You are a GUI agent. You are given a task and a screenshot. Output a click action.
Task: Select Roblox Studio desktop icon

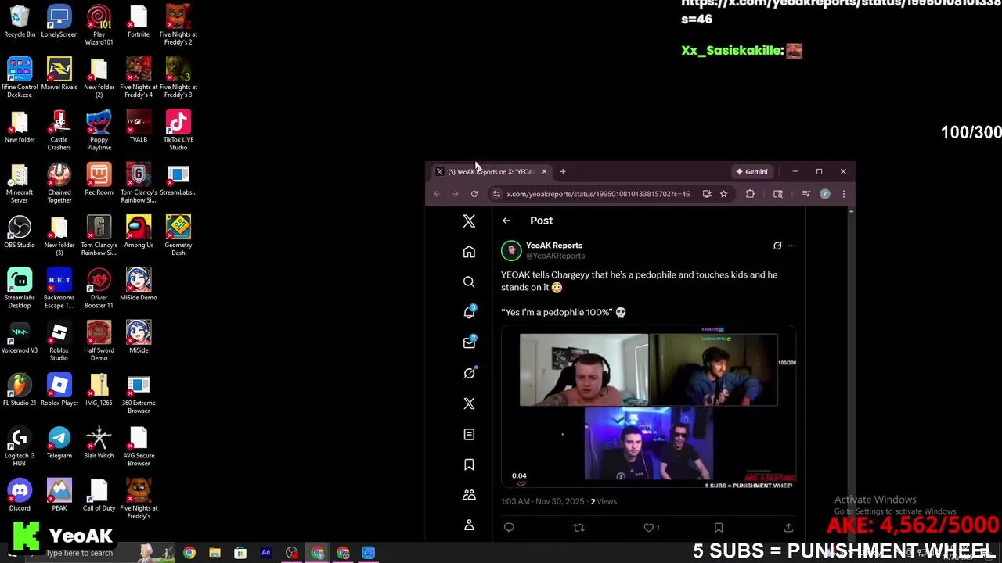tap(59, 341)
